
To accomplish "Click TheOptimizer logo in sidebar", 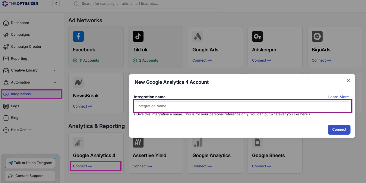I will point(20,4).
